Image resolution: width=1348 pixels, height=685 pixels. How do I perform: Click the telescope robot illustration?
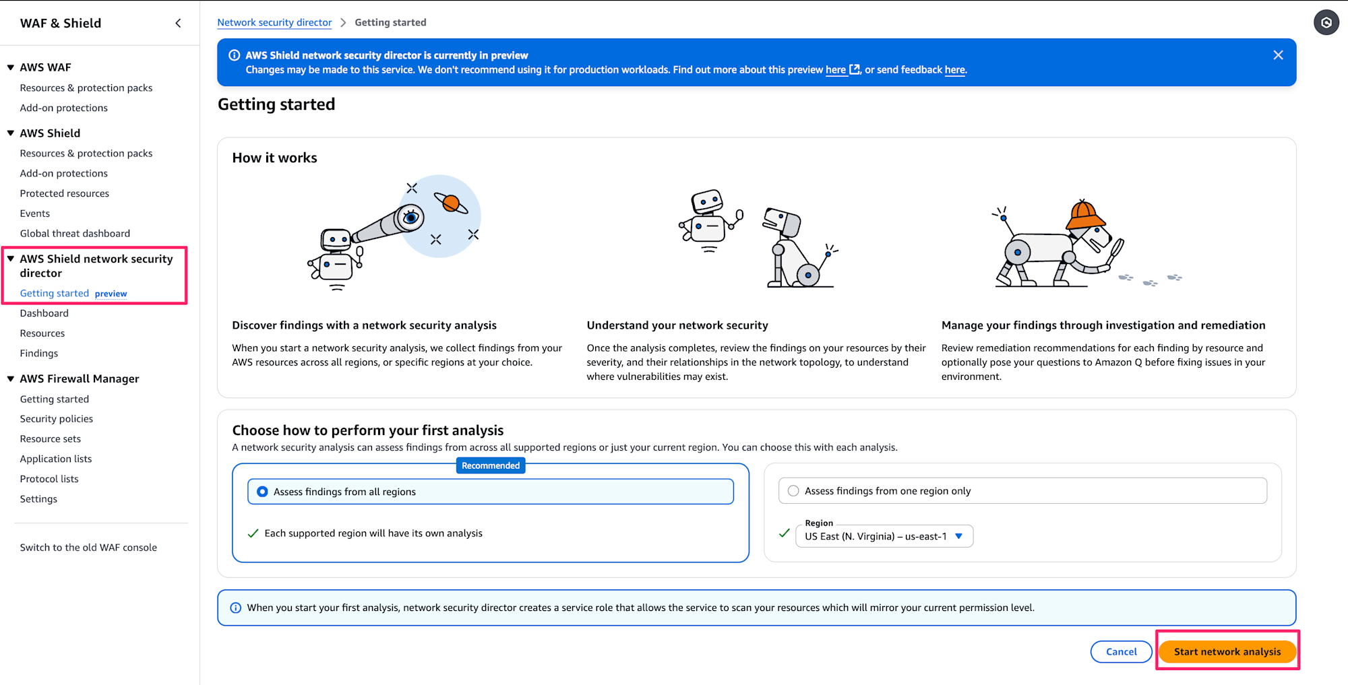point(394,233)
